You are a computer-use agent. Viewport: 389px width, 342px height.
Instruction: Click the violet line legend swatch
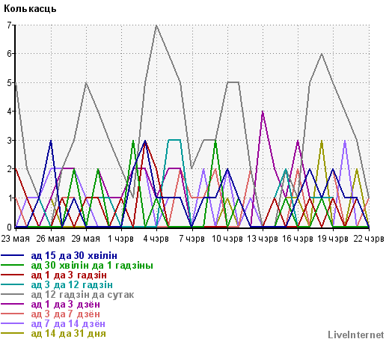pyautogui.click(x=13, y=323)
